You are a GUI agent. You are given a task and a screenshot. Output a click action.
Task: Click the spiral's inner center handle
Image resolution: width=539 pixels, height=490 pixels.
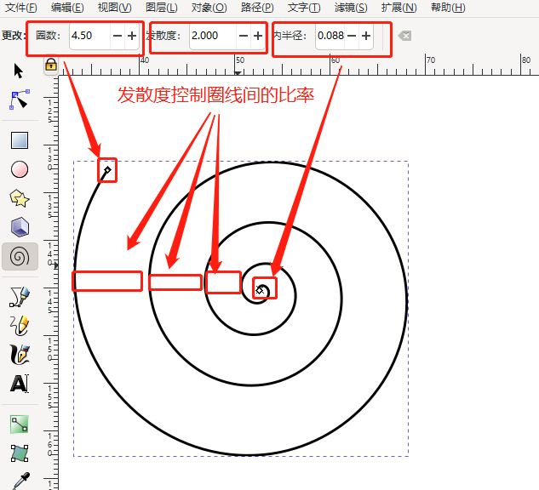[260, 290]
